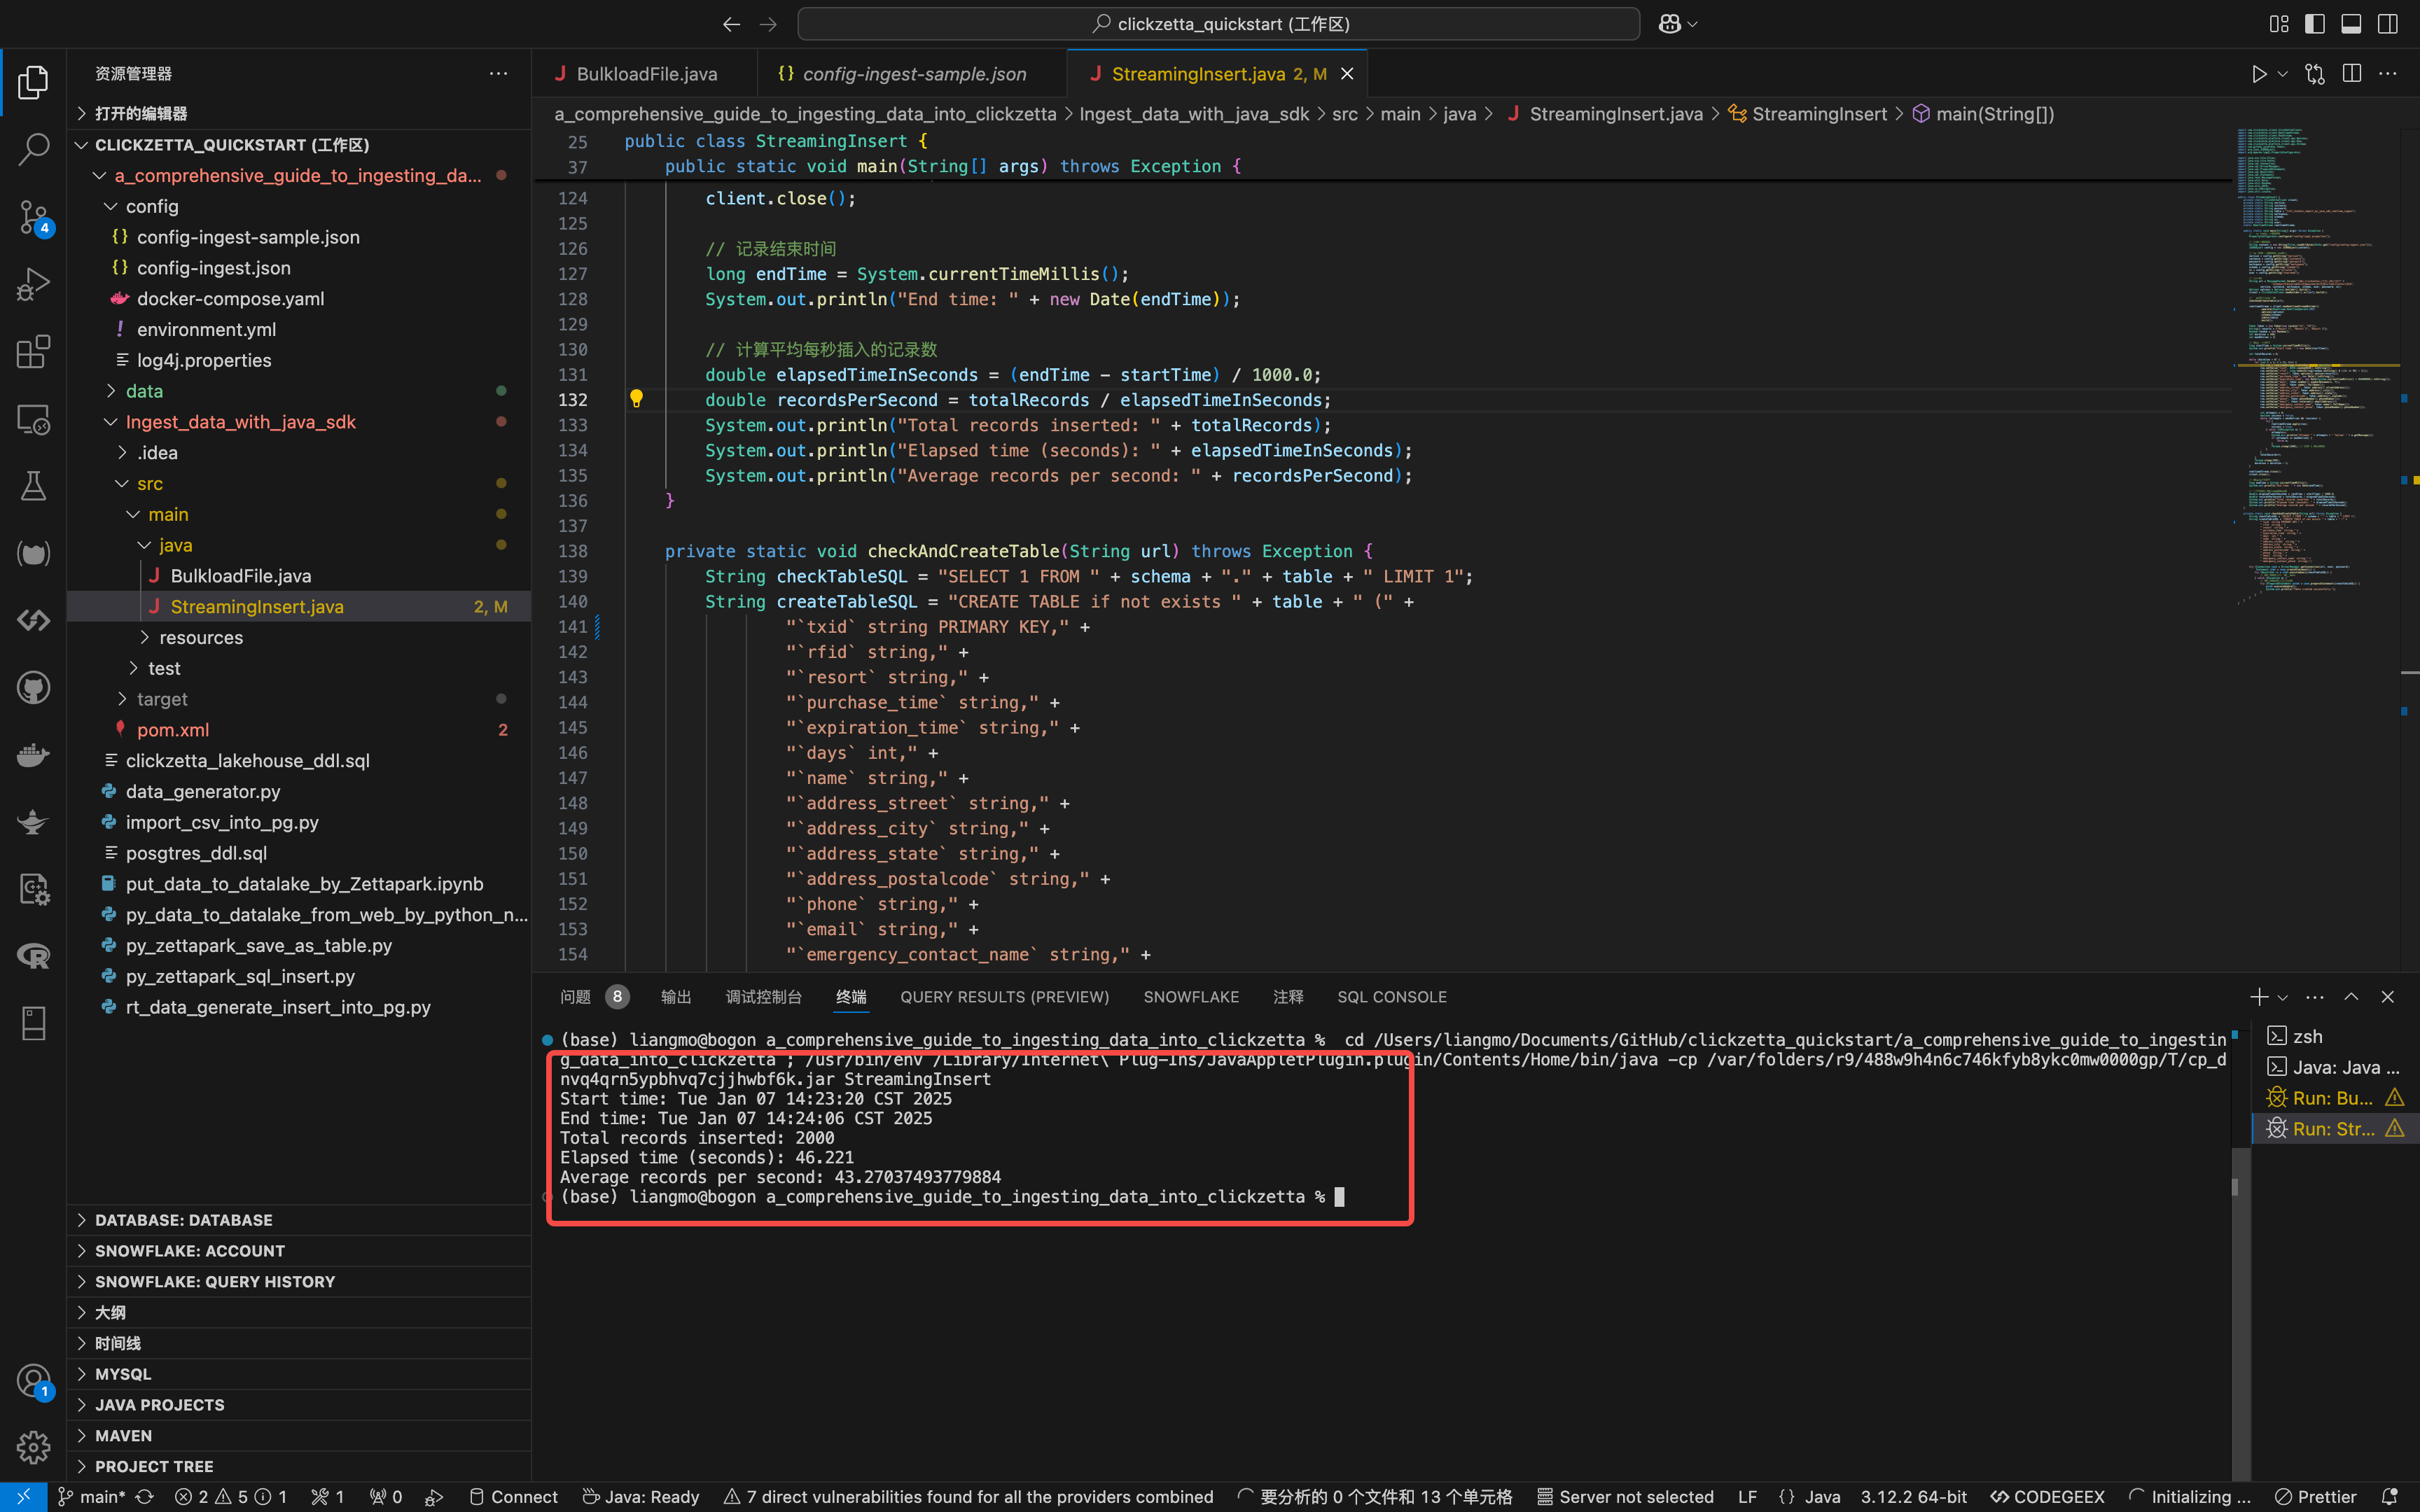This screenshot has height=1512, width=2420.
Task: Collapse the config folder
Action: [152, 206]
